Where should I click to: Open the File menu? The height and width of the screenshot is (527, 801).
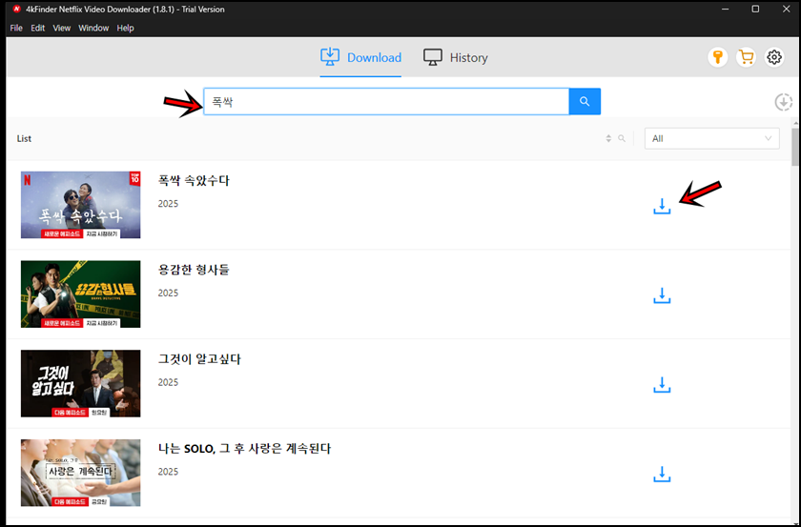16,28
